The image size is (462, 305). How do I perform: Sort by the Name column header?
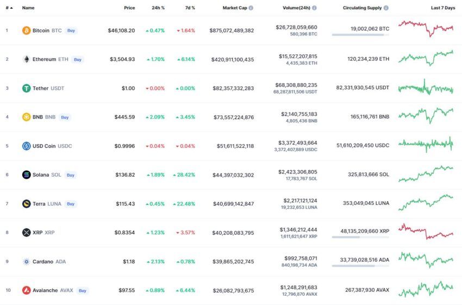point(28,8)
